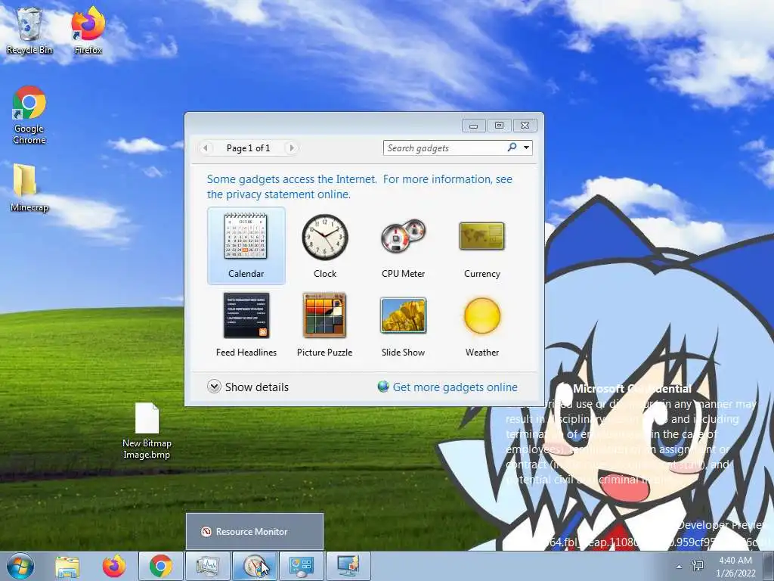Click the Page 1 of 1 label

point(248,148)
